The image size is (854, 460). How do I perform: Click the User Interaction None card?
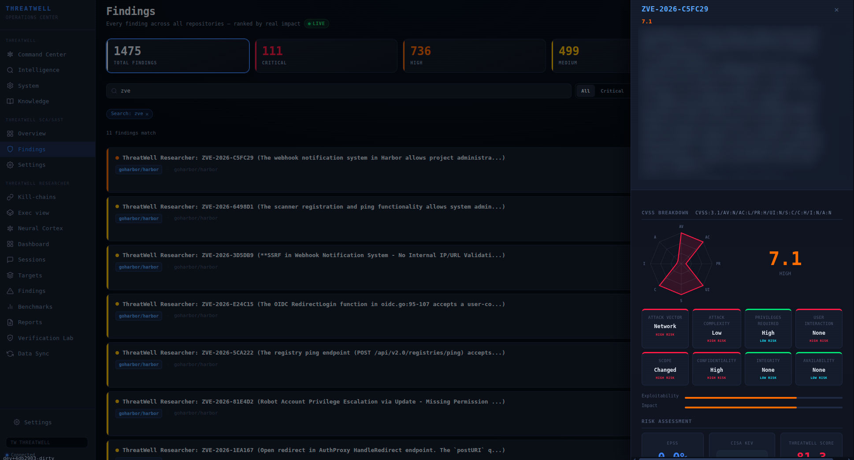click(x=819, y=329)
